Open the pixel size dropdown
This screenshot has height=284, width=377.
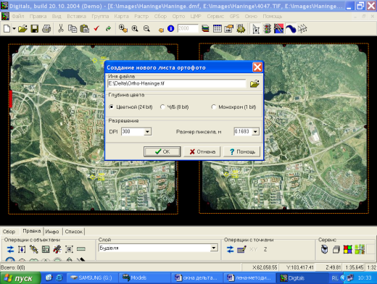(x=255, y=132)
